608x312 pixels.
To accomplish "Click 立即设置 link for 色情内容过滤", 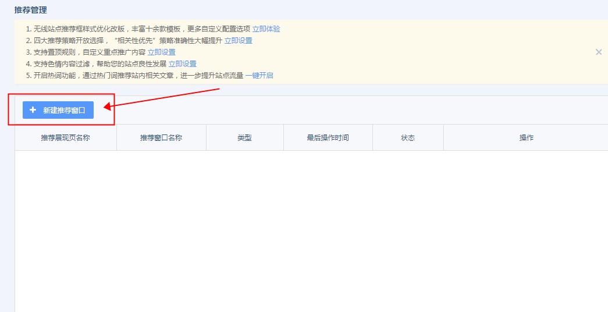I will (x=182, y=63).
